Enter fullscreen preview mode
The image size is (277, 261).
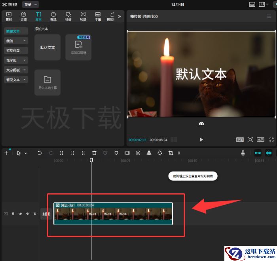point(271,140)
